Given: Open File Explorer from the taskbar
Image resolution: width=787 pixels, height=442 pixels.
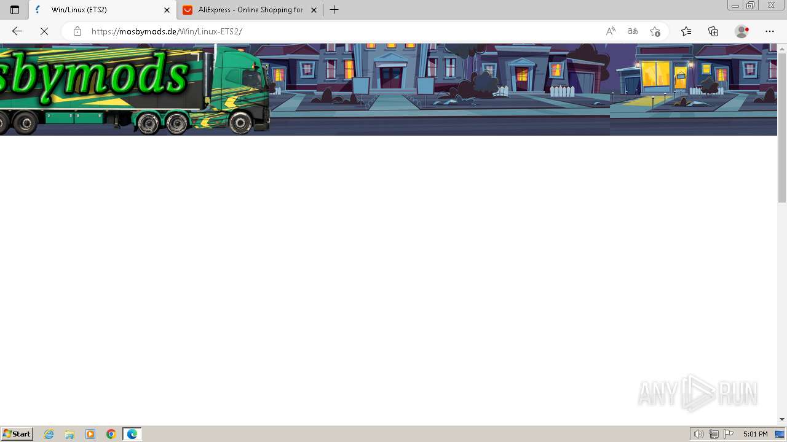Looking at the screenshot, I should (69, 434).
